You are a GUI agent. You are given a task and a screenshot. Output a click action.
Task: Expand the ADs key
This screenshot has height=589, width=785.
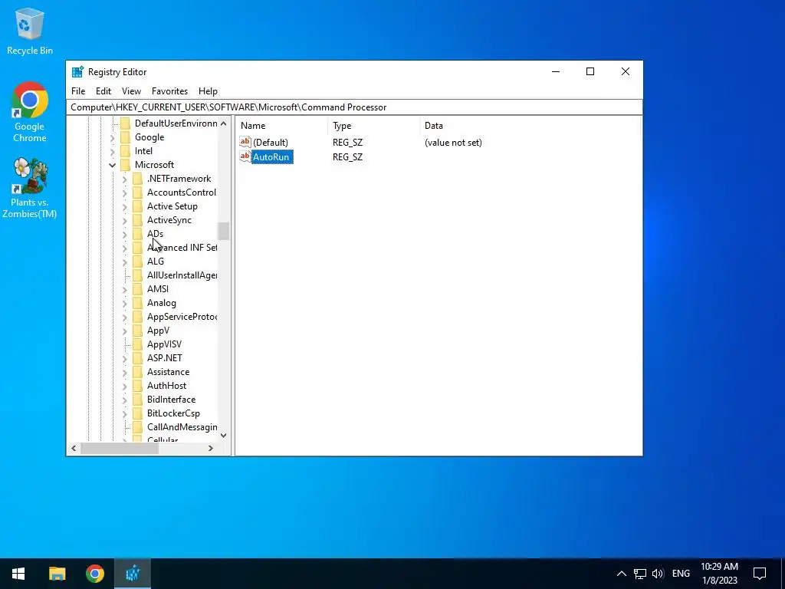pyautogui.click(x=125, y=234)
